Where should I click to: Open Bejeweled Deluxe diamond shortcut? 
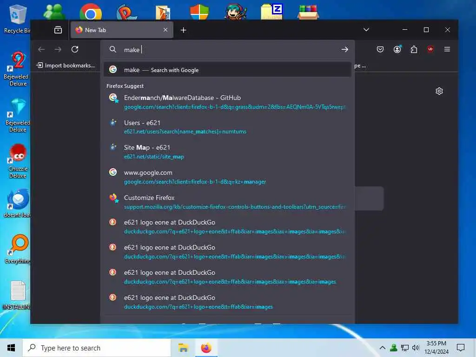(17, 115)
